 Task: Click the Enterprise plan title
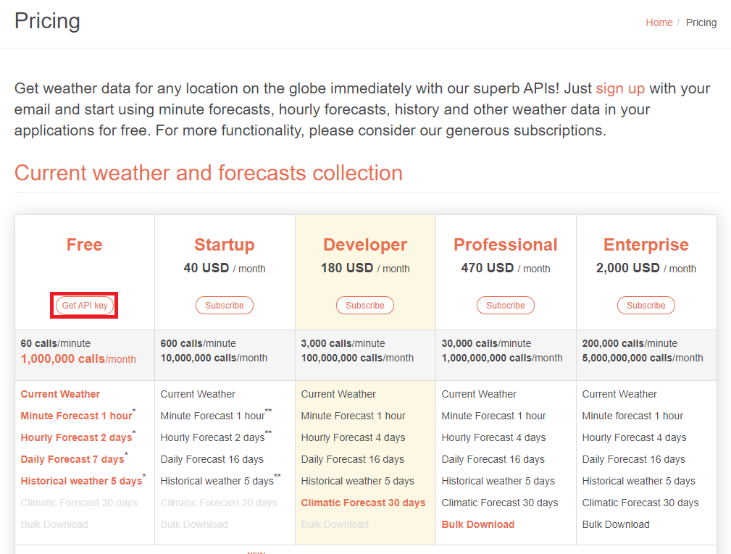(646, 245)
